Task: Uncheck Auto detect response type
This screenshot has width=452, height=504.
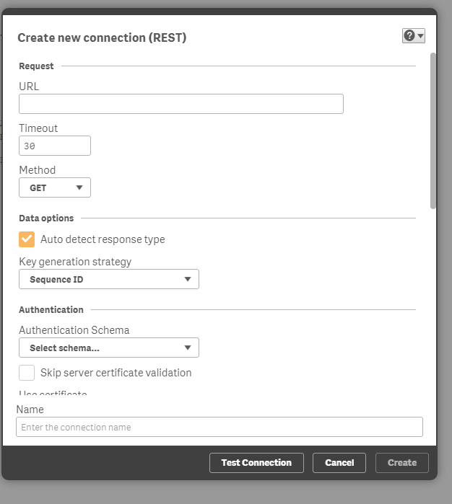Action: pos(27,239)
